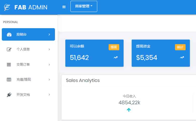Click the 交易订单 list icon

[9, 65]
